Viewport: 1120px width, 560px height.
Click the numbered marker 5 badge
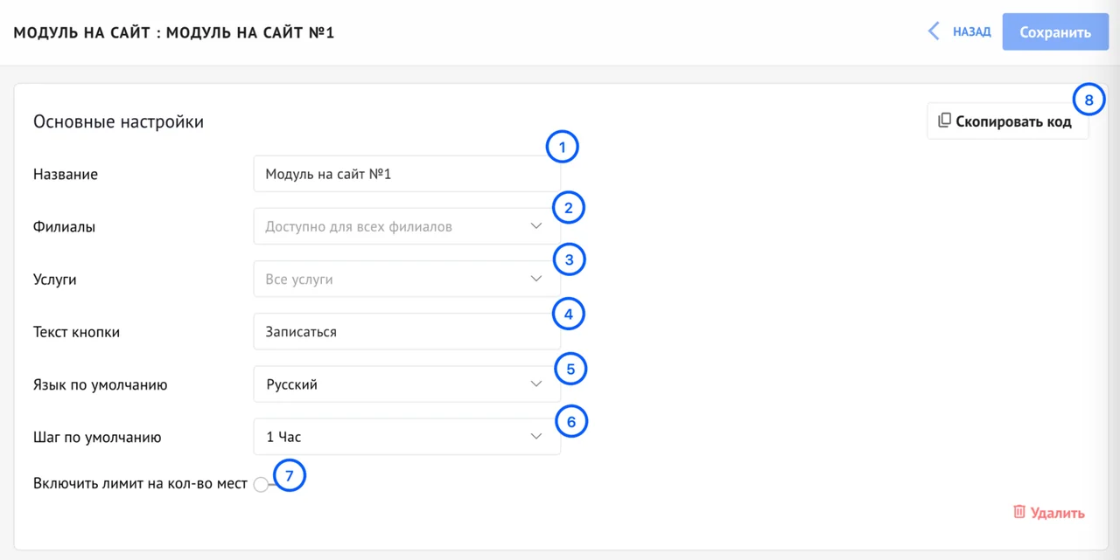[x=570, y=369]
